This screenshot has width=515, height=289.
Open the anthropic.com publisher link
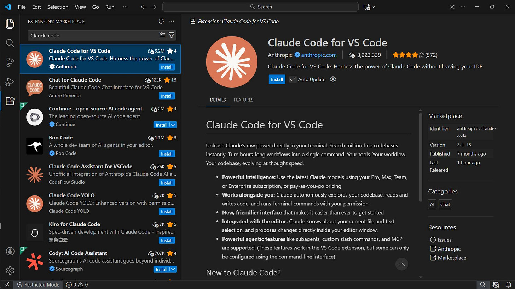click(x=319, y=55)
